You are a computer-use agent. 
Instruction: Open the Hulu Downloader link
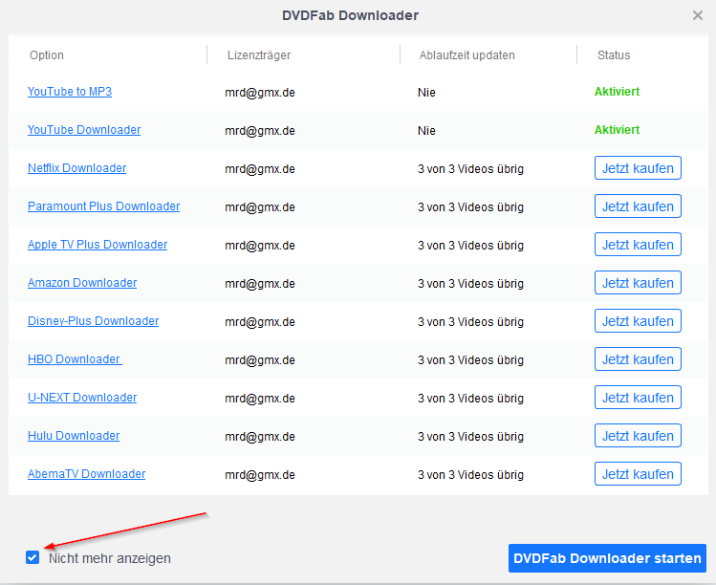pyautogui.click(x=74, y=436)
